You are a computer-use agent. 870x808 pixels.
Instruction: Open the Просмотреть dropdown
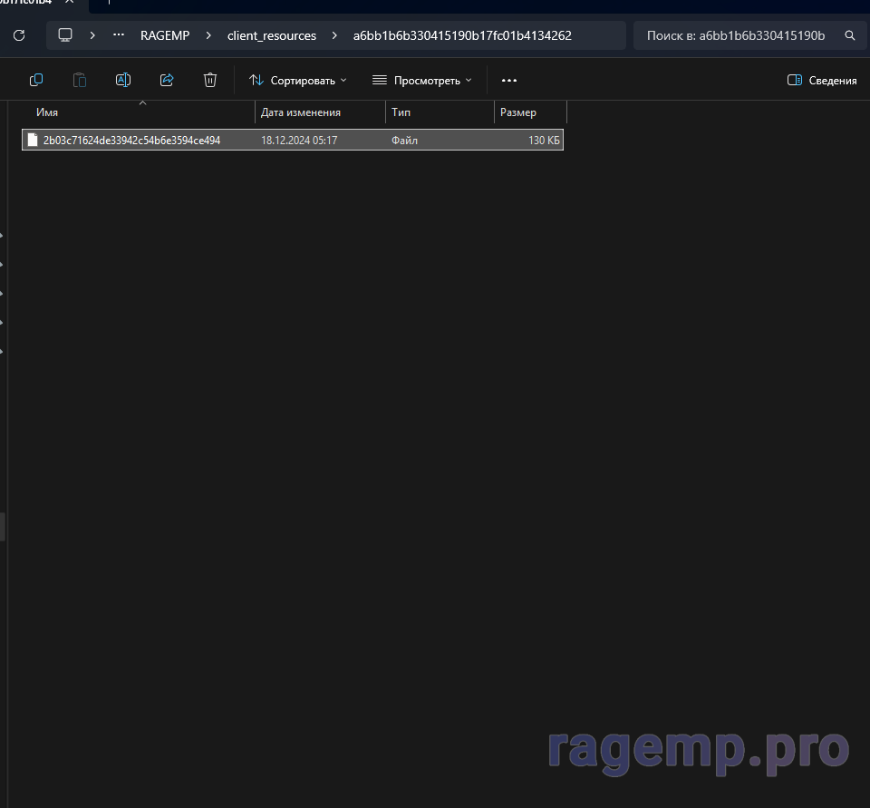coord(422,80)
